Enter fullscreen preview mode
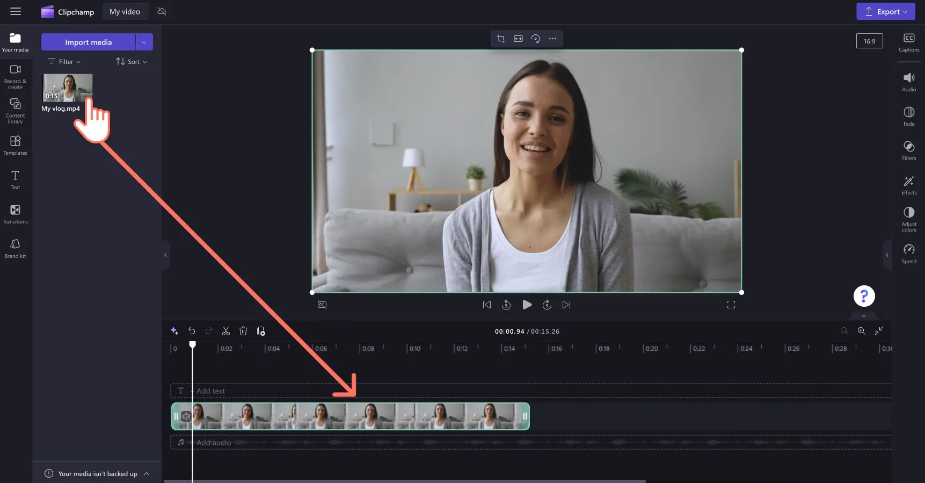The height and width of the screenshot is (483, 925). [x=731, y=305]
